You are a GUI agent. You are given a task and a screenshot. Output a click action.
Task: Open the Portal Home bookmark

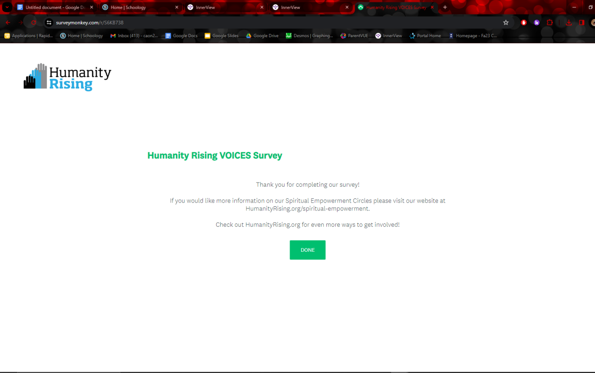coord(425,36)
